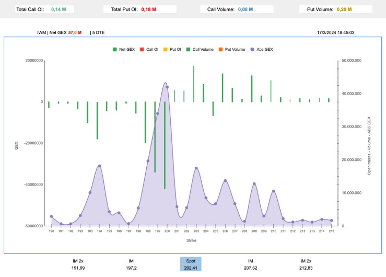Click the green Net GEX legend swatch
This screenshot has height=277, width=386.
pyautogui.click(x=115, y=50)
